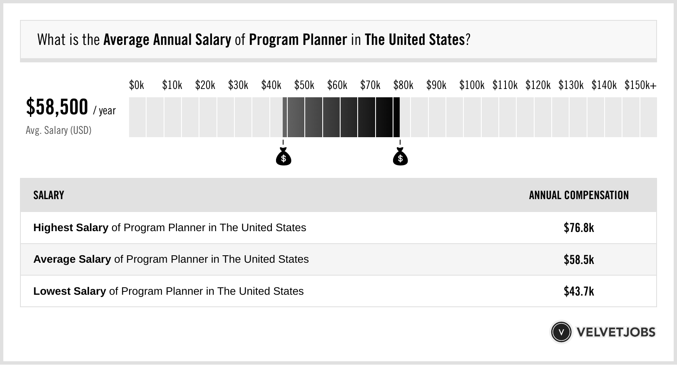Click the low-end salary money bag icon
The image size is (677, 365).
coord(284,156)
